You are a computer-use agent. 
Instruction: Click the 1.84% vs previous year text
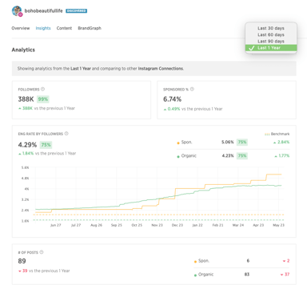pos(47,154)
